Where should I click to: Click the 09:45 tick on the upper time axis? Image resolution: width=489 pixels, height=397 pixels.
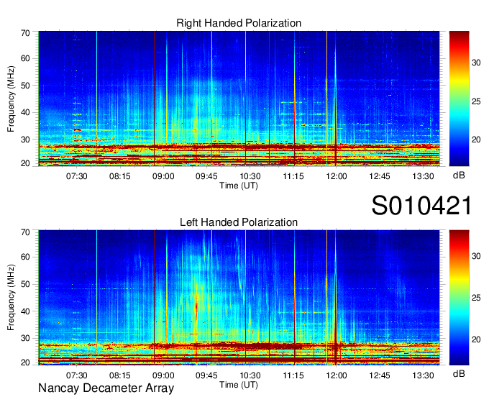(206, 176)
